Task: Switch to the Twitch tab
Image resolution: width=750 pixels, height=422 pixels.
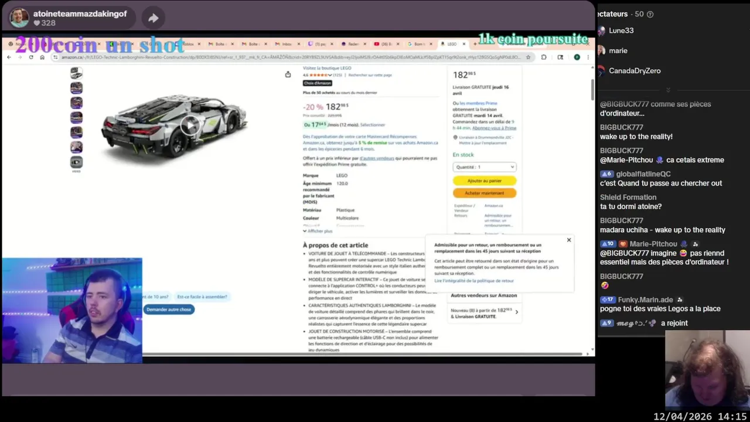Action: (321, 44)
